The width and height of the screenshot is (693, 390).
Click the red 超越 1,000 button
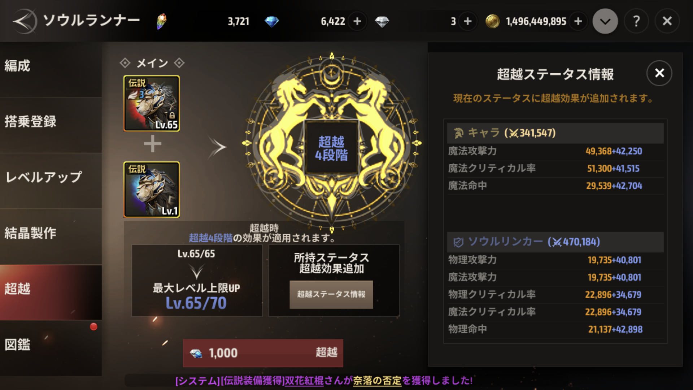tap(263, 353)
